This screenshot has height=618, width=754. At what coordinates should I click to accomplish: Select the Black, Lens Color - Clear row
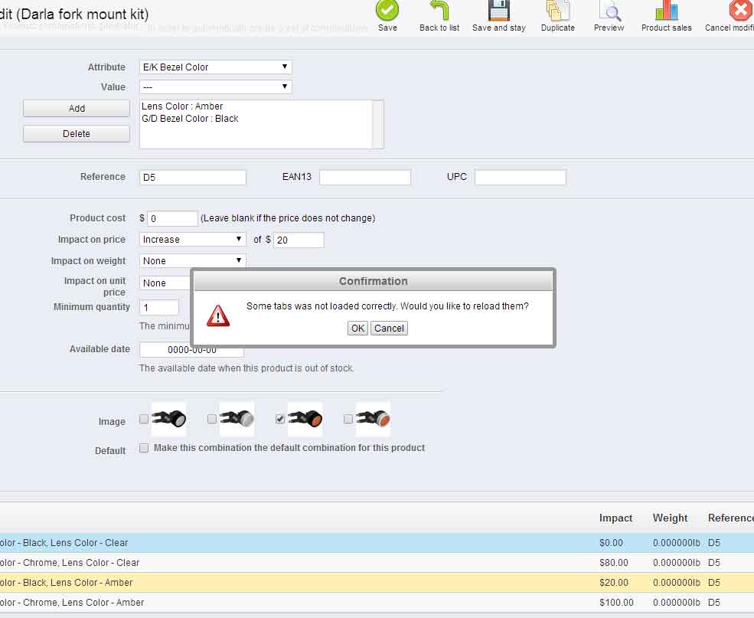coord(377,542)
